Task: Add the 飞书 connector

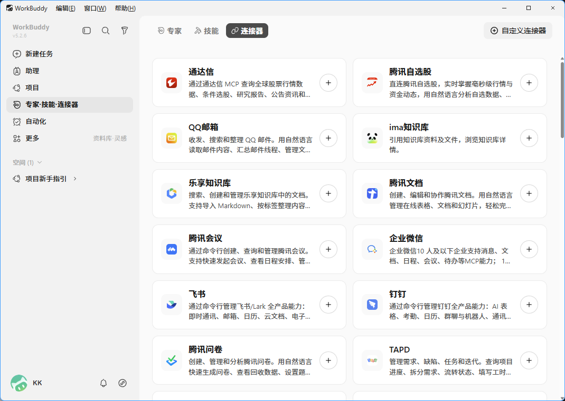Action: tap(328, 305)
